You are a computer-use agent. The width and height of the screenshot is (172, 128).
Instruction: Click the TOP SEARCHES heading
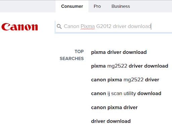point(72,55)
